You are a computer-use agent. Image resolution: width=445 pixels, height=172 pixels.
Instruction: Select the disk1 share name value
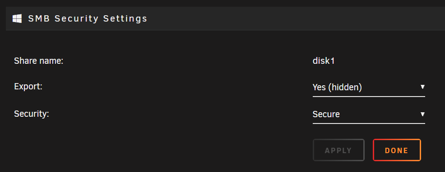click(x=324, y=61)
